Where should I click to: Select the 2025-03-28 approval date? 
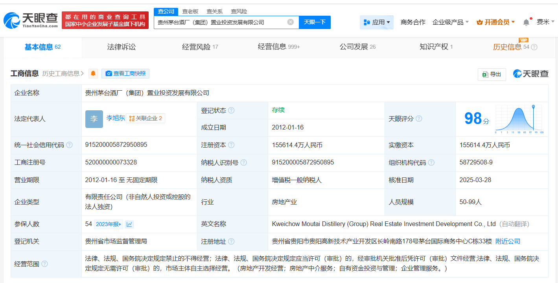475,180
